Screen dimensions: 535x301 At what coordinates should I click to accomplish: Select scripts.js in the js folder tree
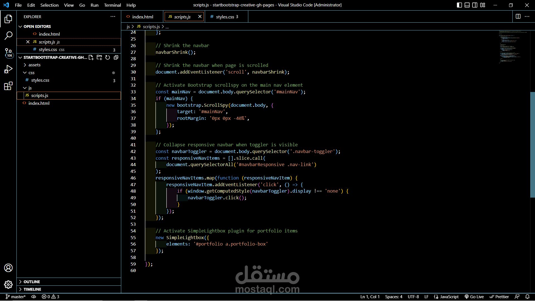[x=69, y=96]
